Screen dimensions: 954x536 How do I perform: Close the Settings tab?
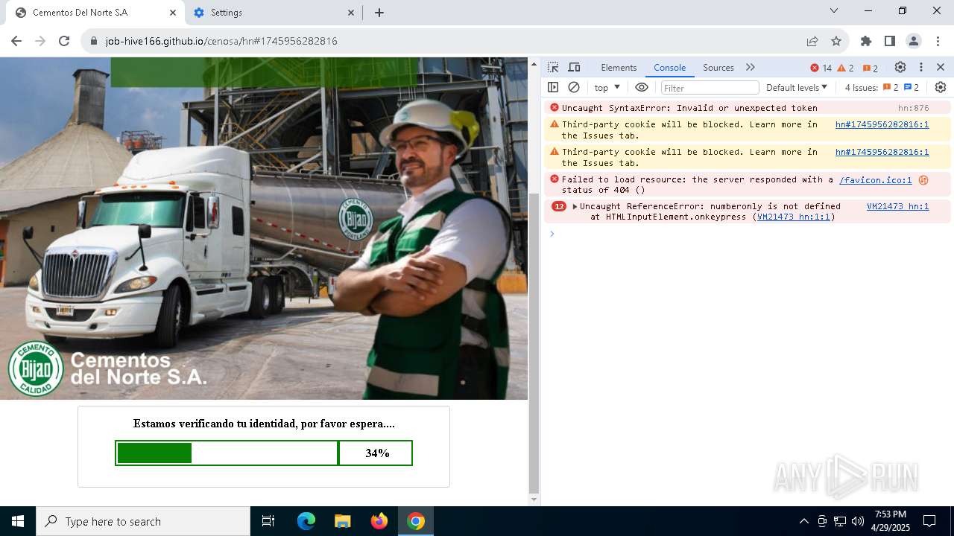(x=351, y=13)
